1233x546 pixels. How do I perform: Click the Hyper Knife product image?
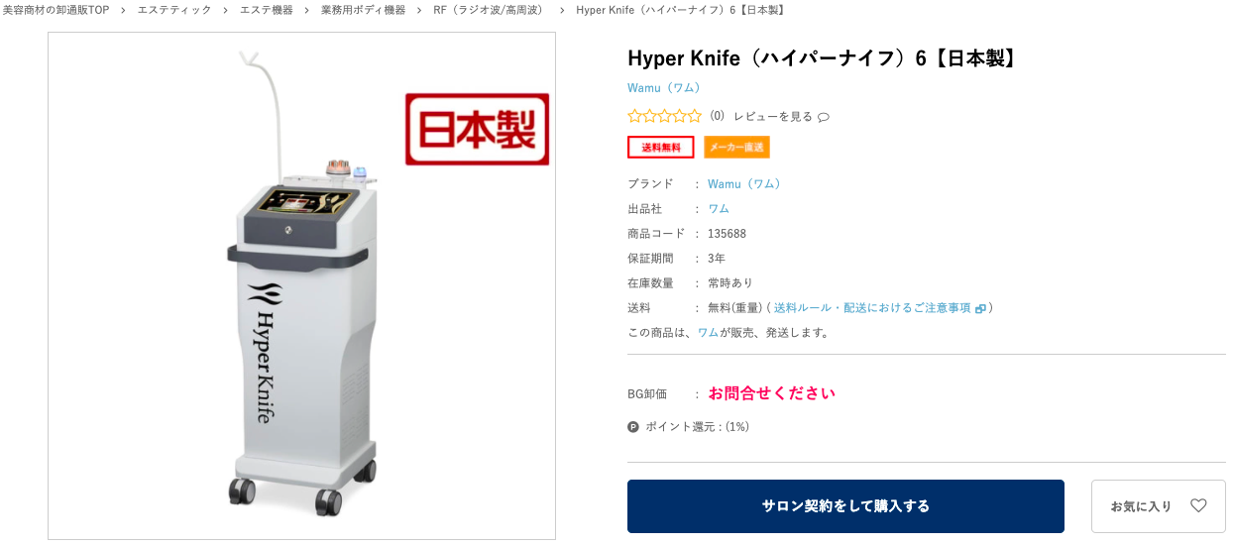[301, 285]
